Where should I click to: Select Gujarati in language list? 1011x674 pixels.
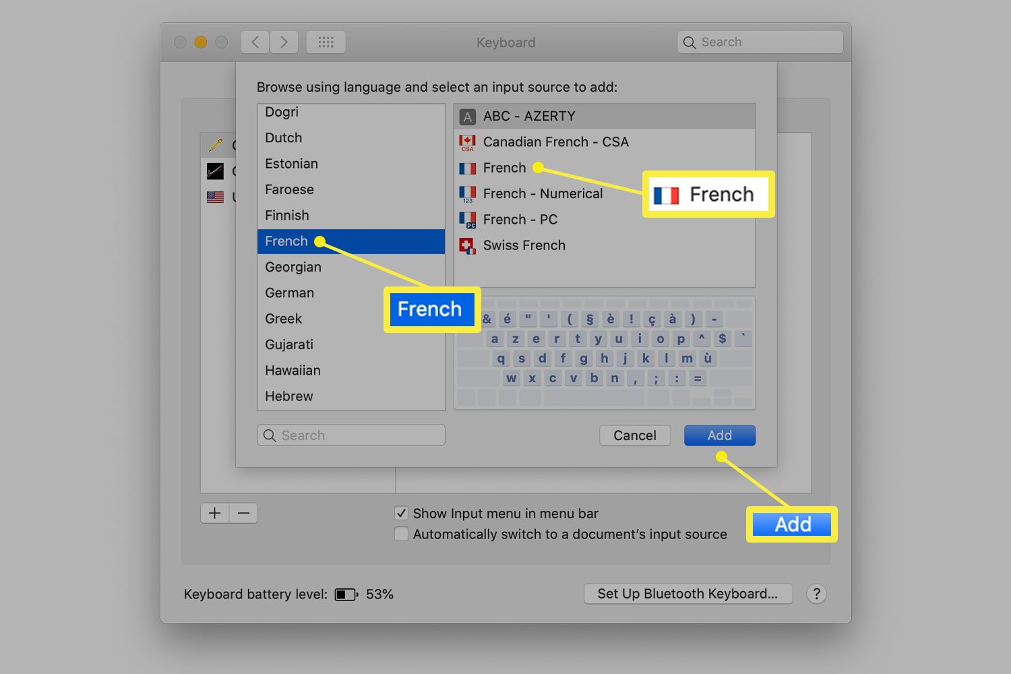click(351, 344)
